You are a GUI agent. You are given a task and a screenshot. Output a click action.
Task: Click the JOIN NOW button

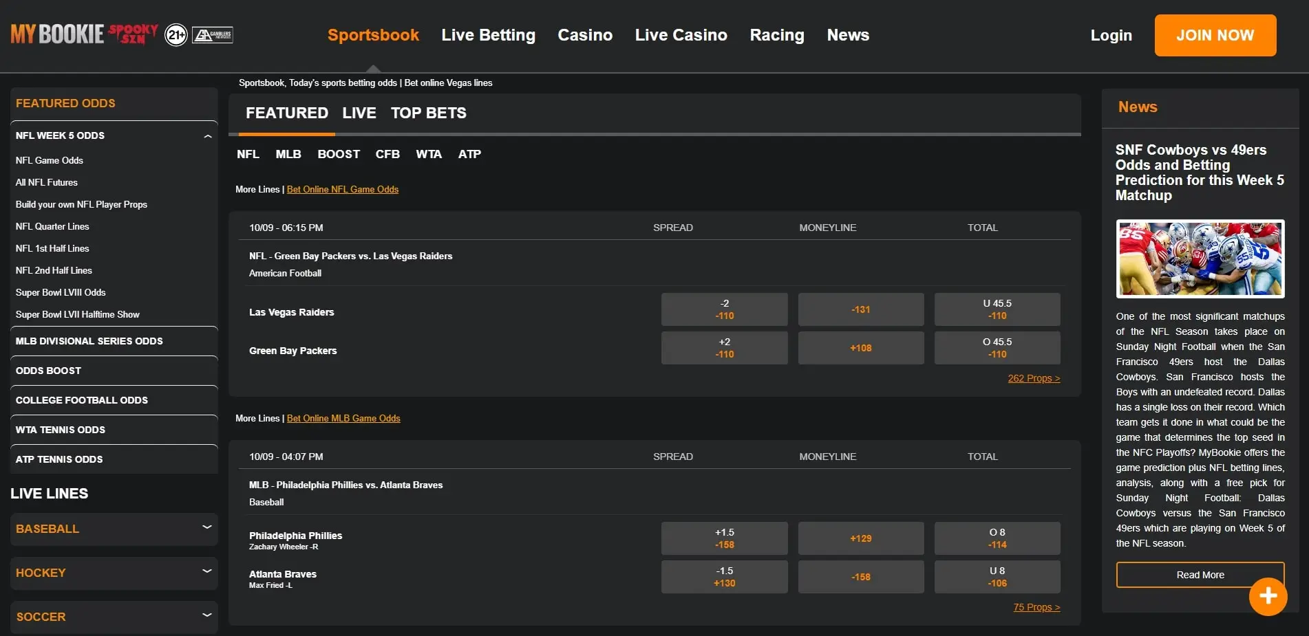coord(1215,35)
